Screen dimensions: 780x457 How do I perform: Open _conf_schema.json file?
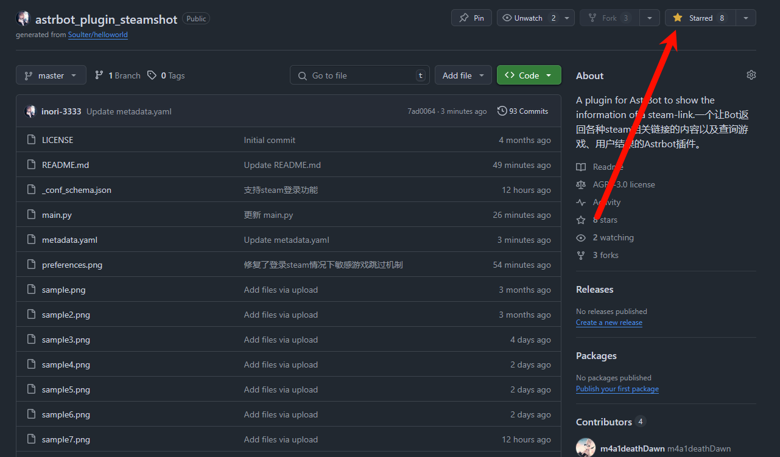[x=77, y=190]
